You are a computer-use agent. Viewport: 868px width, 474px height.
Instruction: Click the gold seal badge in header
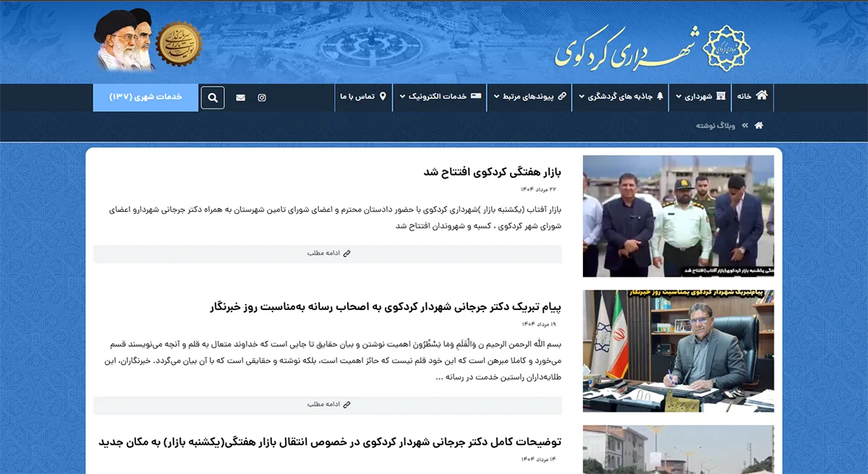tap(179, 43)
